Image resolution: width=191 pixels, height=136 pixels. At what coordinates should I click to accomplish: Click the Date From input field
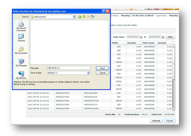point(133,37)
